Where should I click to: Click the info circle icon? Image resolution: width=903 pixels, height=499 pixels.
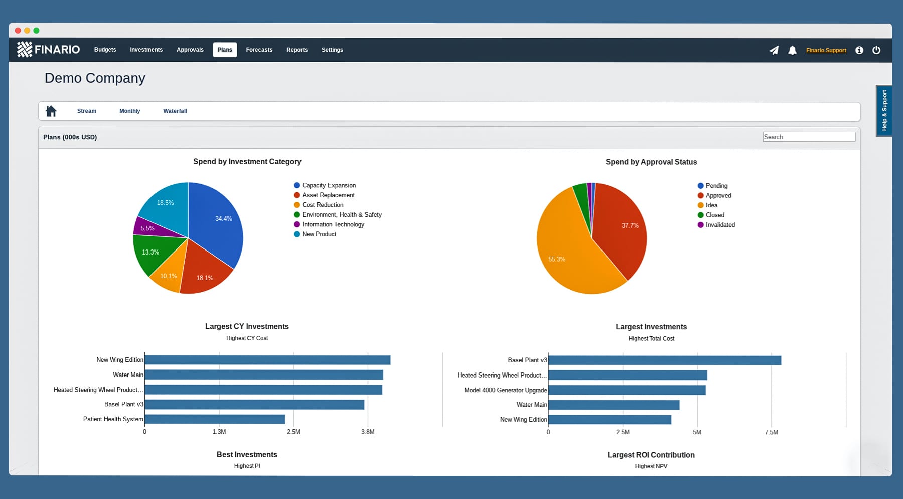[x=859, y=50]
